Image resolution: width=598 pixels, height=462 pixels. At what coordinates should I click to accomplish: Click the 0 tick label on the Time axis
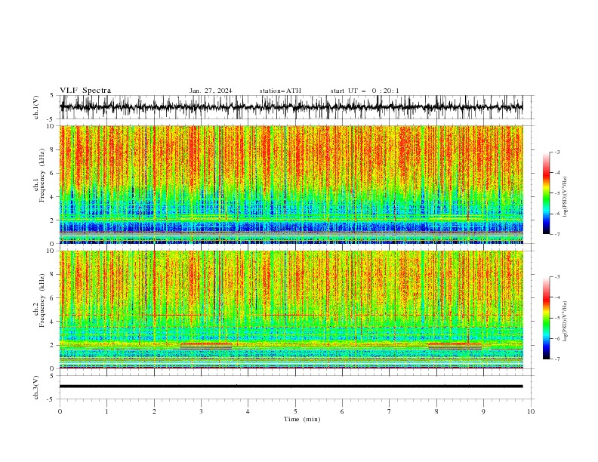pos(60,411)
